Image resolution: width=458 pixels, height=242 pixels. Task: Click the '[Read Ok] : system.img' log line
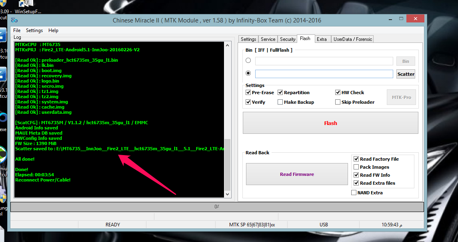[42, 102]
